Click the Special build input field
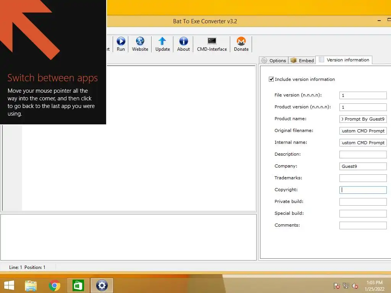The image size is (391, 293). point(363,214)
